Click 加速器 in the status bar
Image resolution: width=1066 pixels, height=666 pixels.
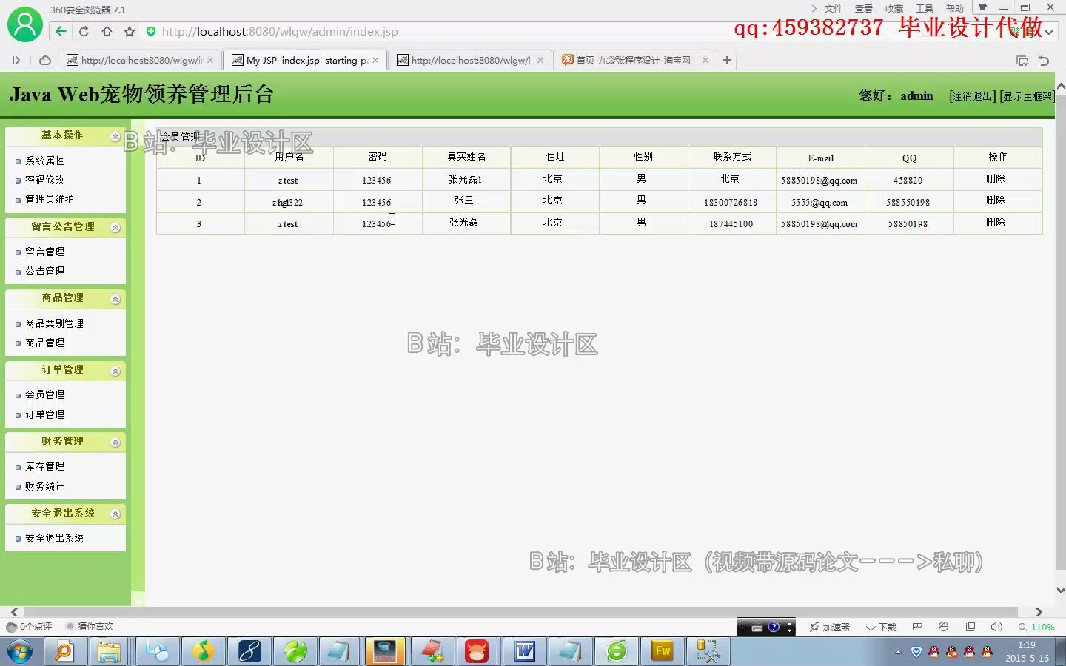click(x=830, y=627)
